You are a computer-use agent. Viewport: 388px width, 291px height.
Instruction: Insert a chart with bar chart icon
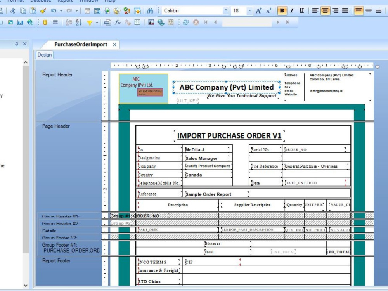click(x=20, y=22)
